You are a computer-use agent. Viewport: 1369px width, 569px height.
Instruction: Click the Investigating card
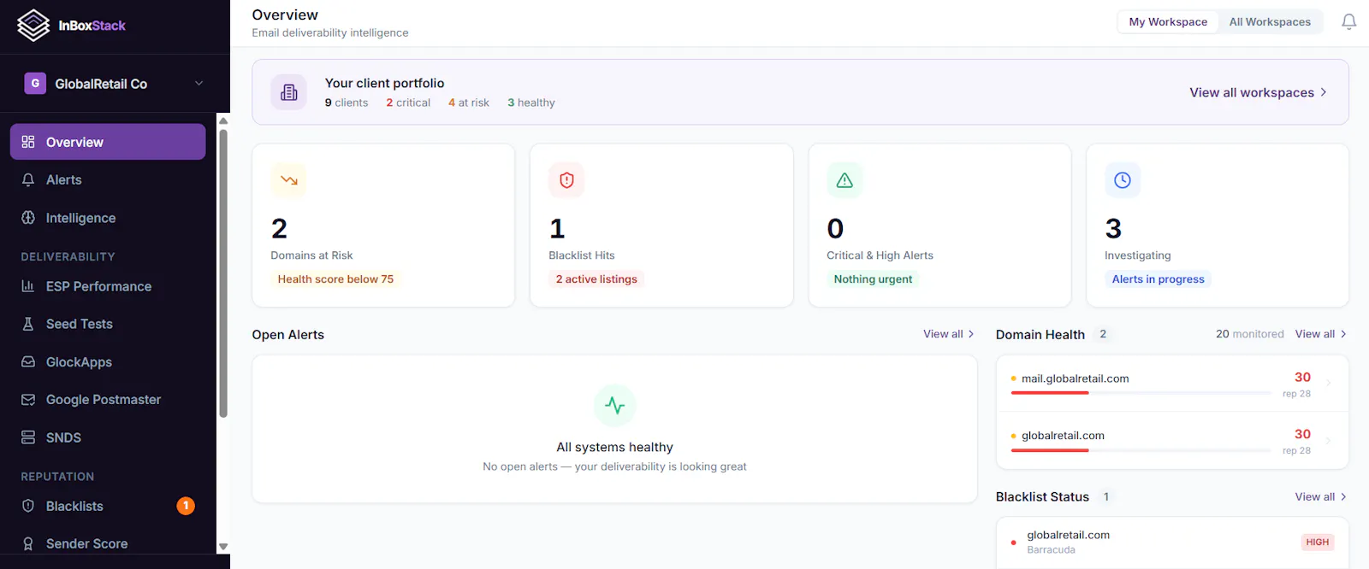[1218, 226]
